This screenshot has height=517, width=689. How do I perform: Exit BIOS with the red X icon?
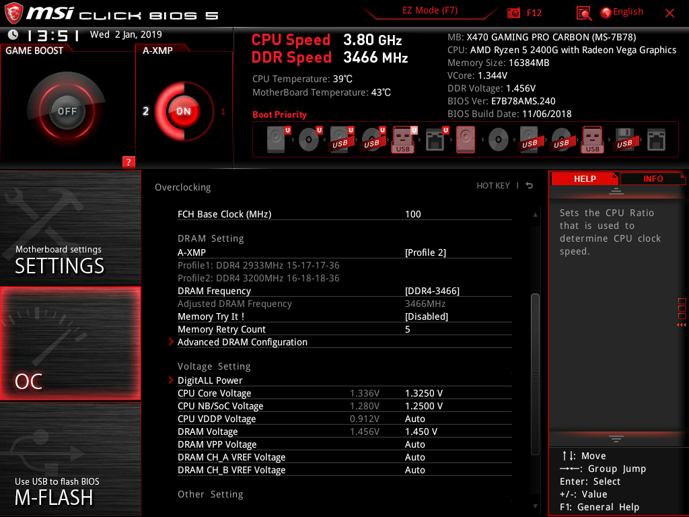(669, 13)
